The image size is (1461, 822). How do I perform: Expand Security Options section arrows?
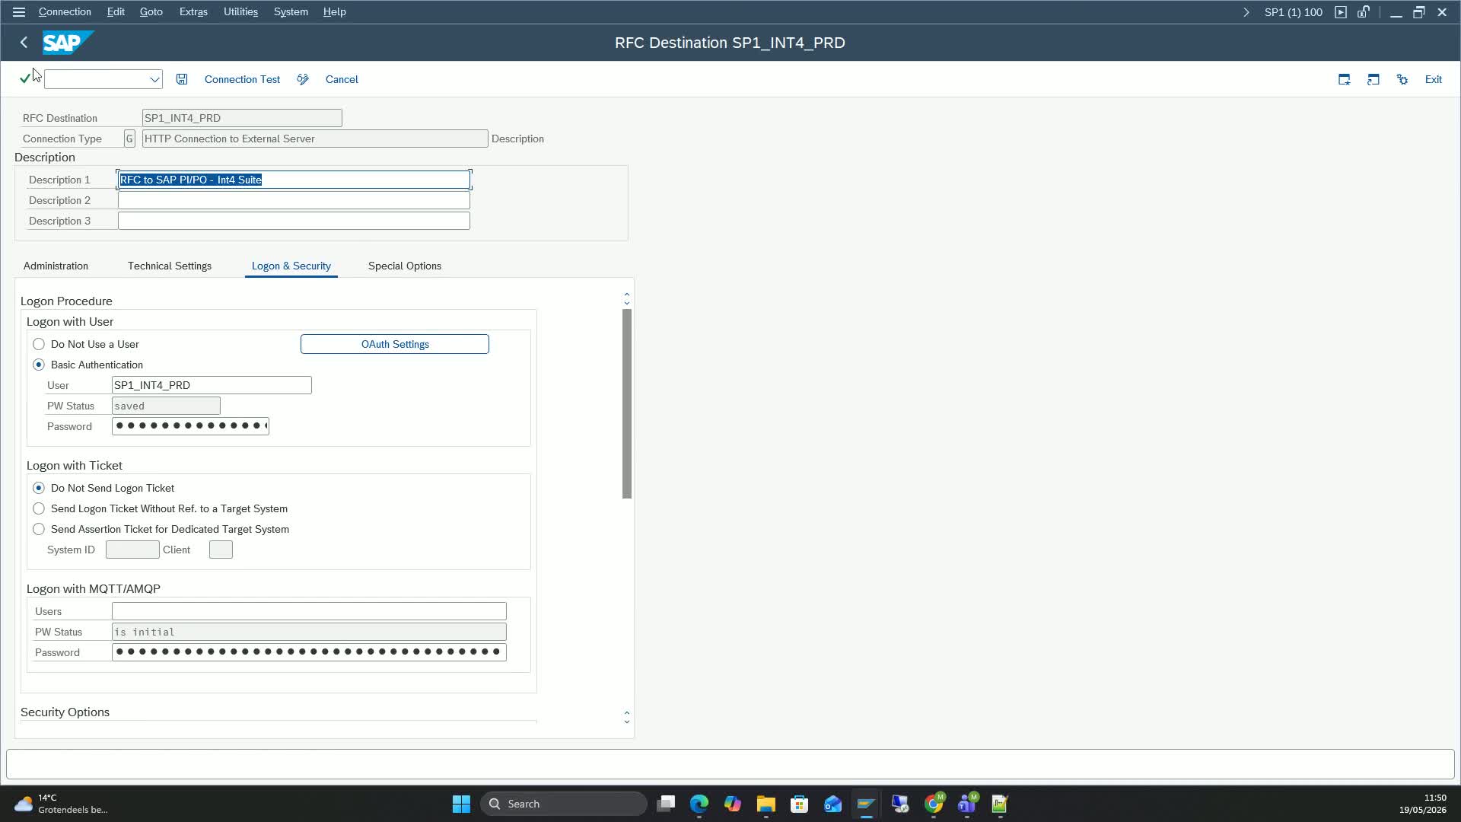626,717
